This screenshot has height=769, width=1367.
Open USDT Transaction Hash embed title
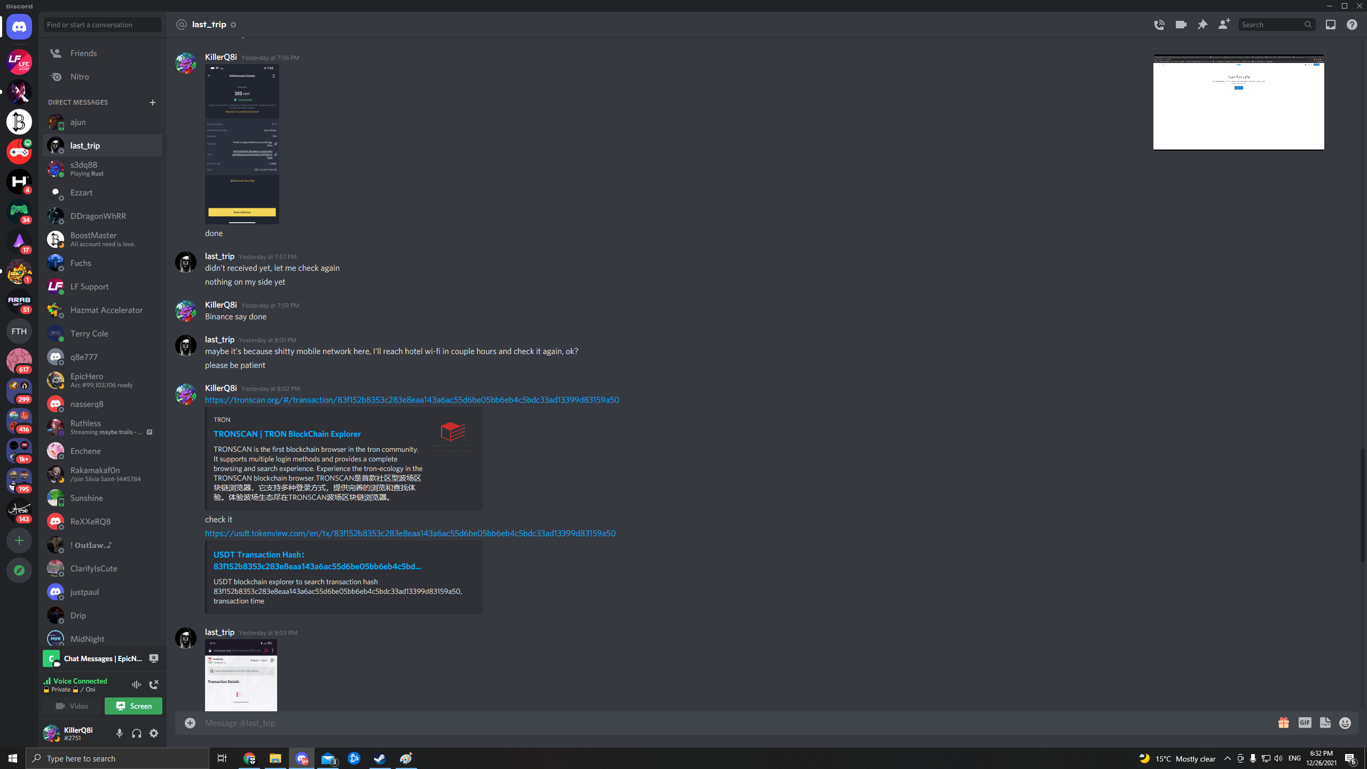coord(318,560)
